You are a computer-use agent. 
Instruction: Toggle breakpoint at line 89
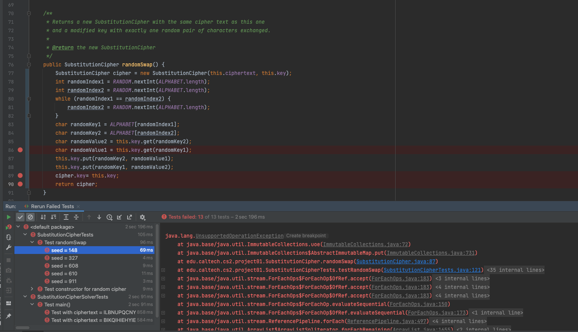pos(20,176)
